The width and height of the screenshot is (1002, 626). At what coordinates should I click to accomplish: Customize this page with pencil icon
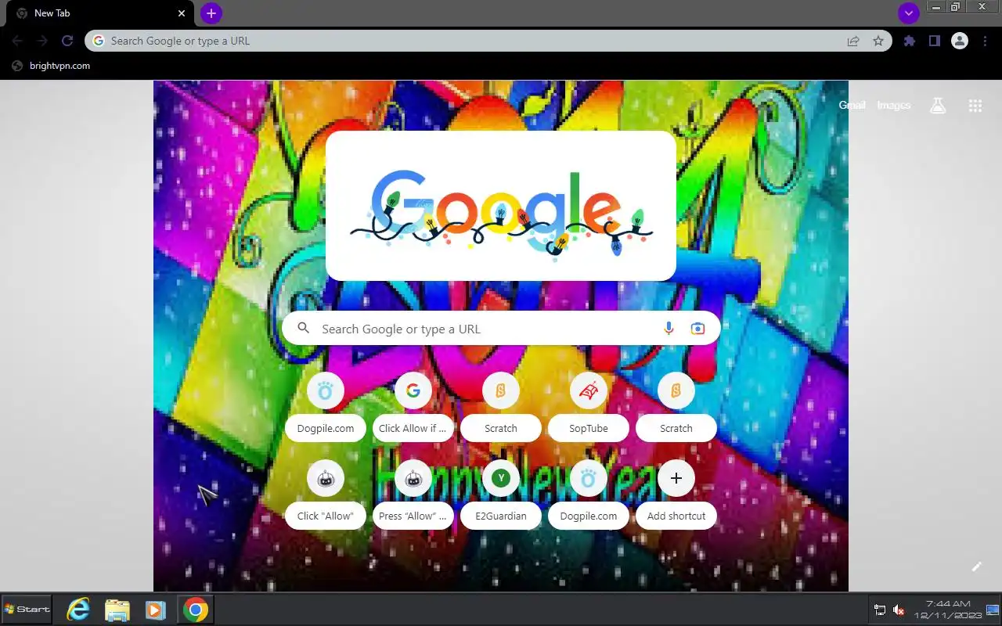click(976, 567)
